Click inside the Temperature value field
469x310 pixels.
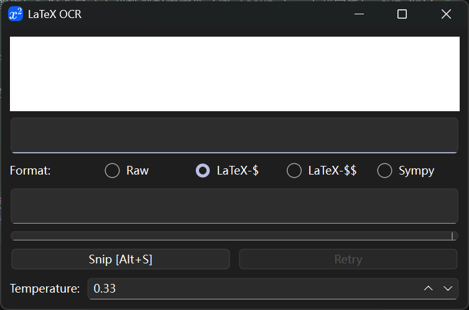254,288
